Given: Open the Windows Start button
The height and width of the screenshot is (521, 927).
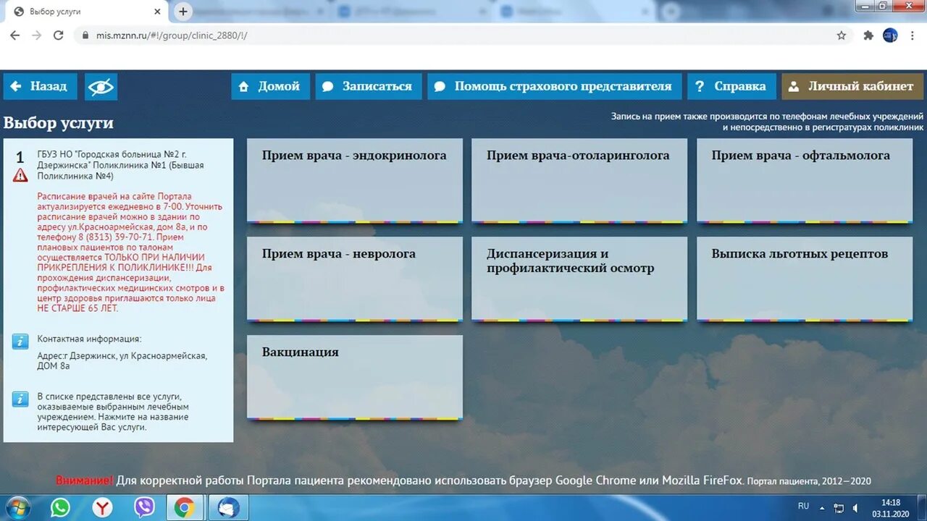Looking at the screenshot, I should click(x=17, y=507).
